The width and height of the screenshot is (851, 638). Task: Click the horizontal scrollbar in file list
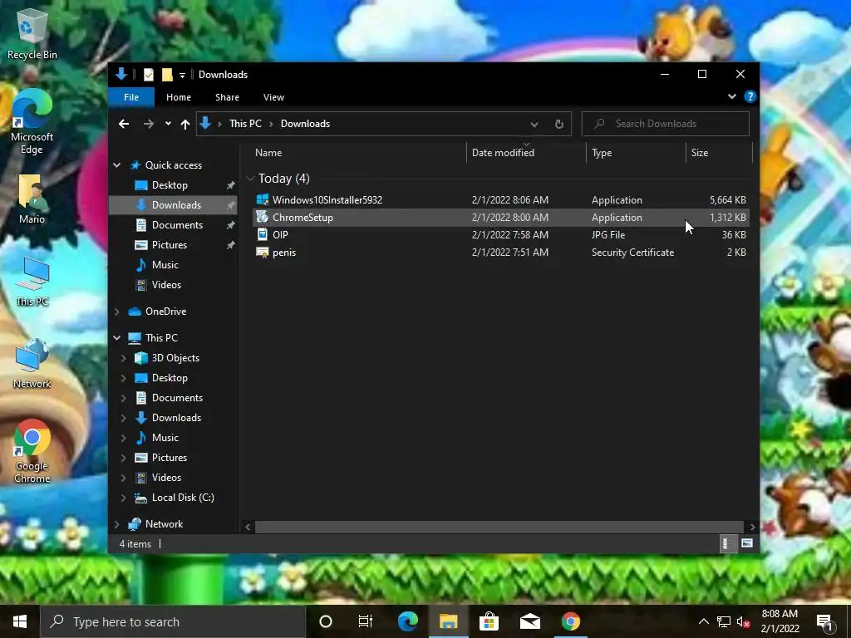coord(499,527)
